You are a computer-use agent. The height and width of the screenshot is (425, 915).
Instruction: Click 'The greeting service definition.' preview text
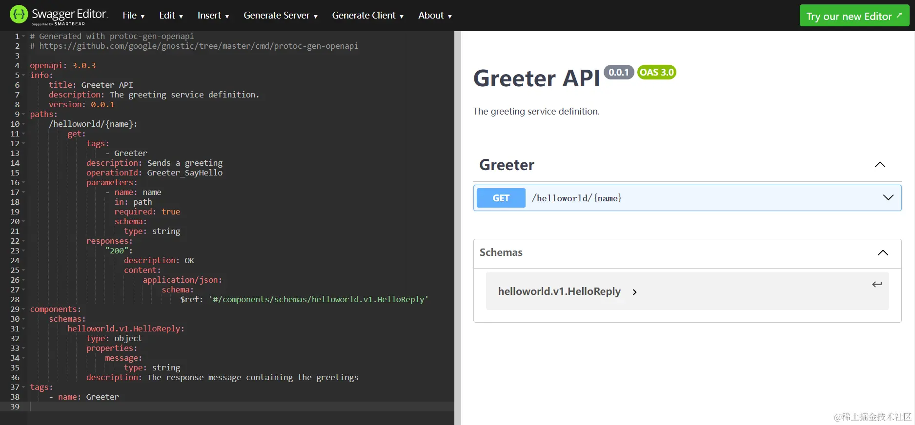[536, 111]
